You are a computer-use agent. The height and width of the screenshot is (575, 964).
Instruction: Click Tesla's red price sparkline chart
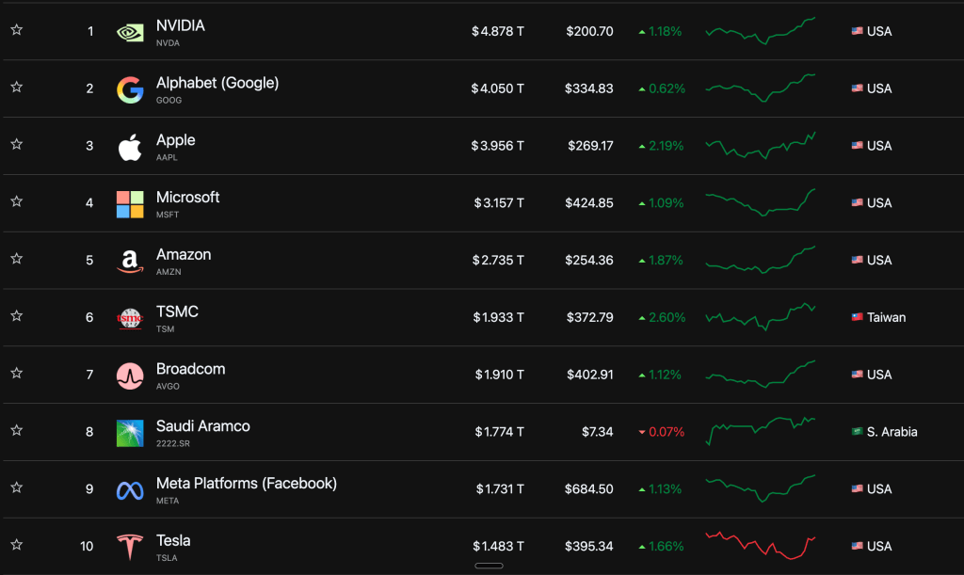click(x=761, y=545)
